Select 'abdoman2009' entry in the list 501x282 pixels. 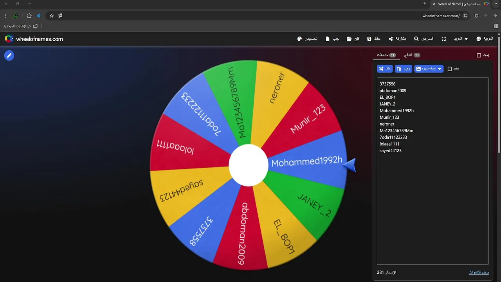click(393, 90)
